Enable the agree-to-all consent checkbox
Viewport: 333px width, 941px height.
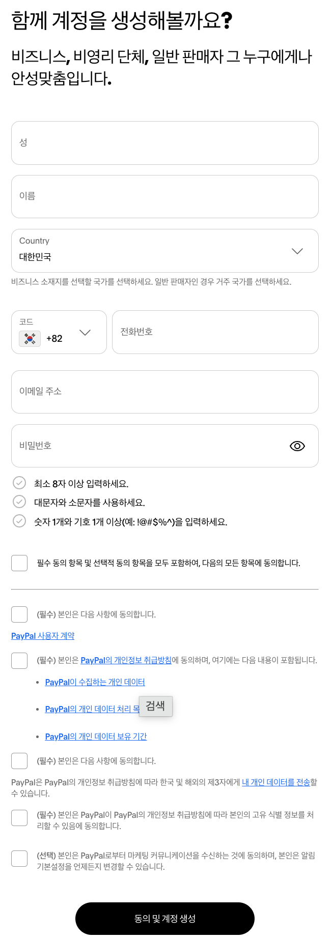[19, 563]
